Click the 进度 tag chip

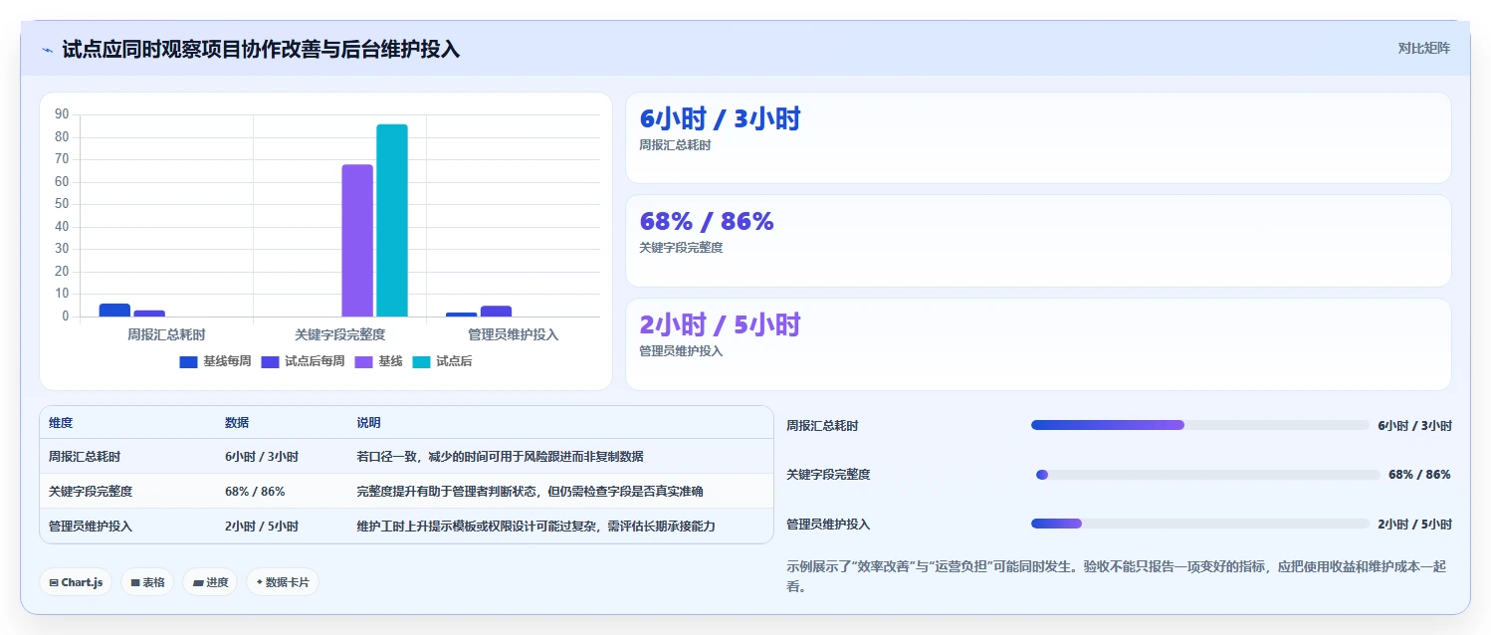210,582
